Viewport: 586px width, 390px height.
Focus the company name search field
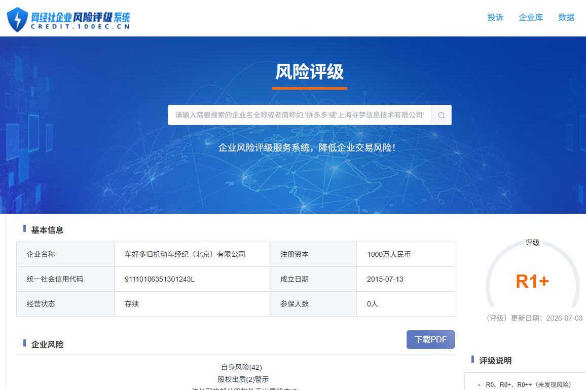pyautogui.click(x=300, y=115)
